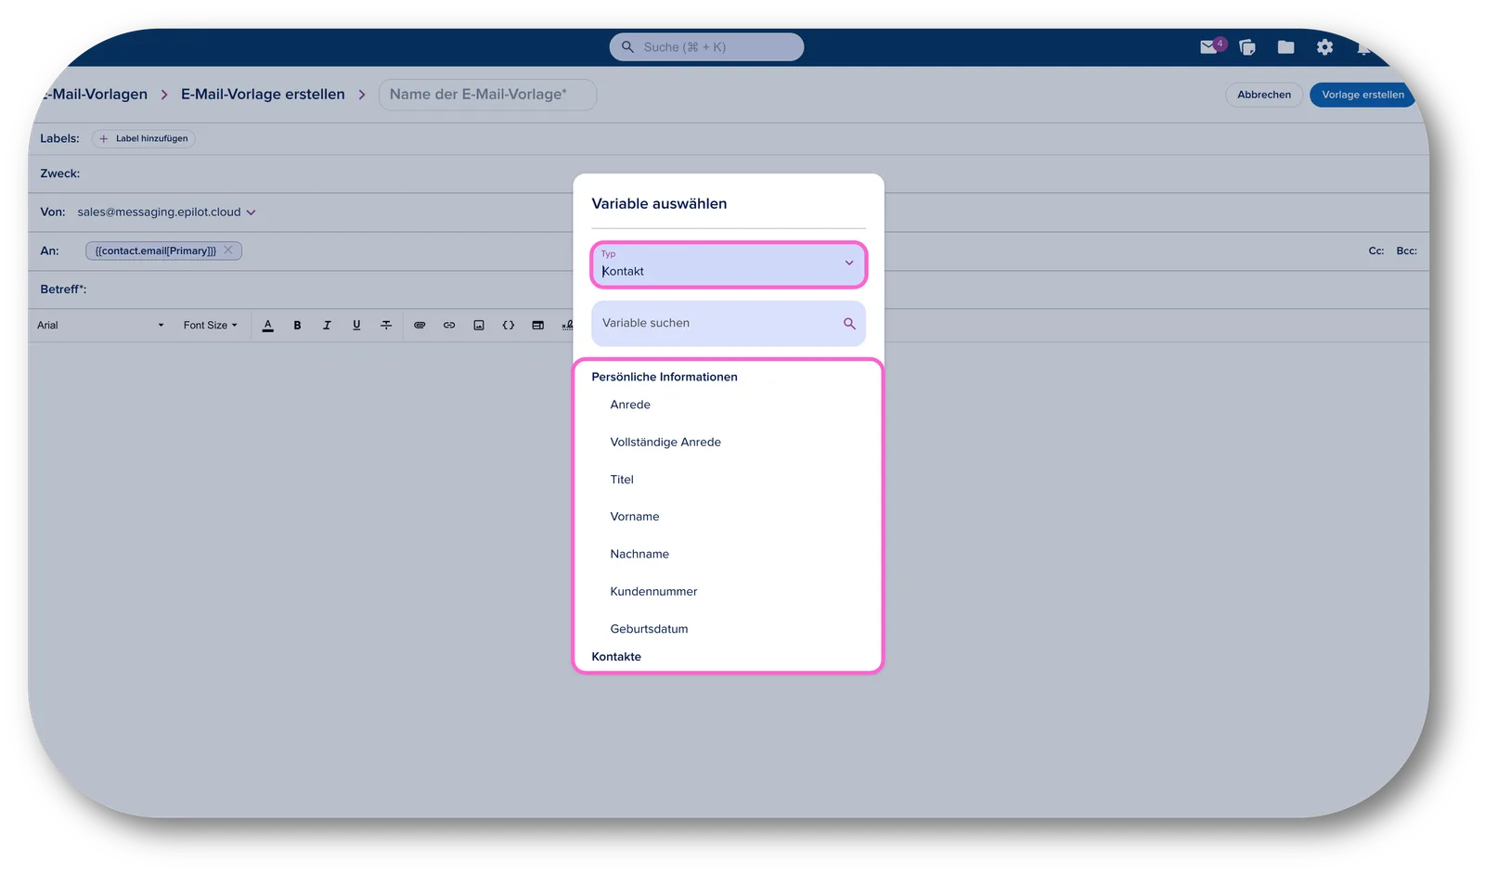Screen dimensions: 1485x873
Task: Click the Abbrechen button
Action: click(x=1264, y=95)
